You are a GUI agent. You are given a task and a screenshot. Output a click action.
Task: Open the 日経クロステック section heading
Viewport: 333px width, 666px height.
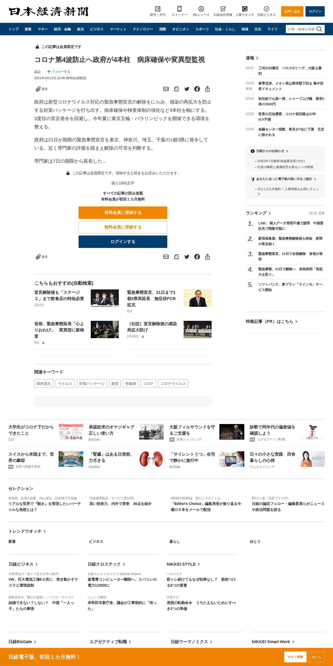pyautogui.click(x=106, y=564)
